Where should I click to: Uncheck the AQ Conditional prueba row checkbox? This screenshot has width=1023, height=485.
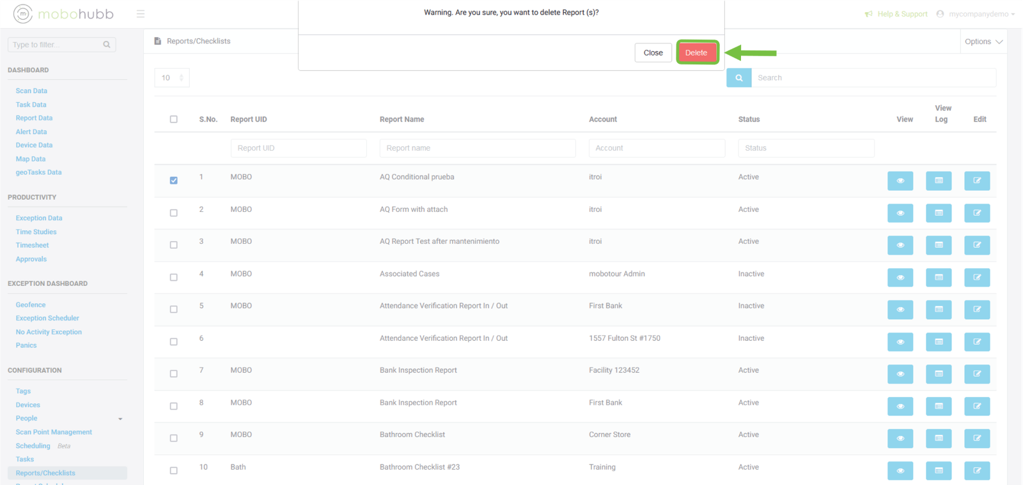click(174, 181)
